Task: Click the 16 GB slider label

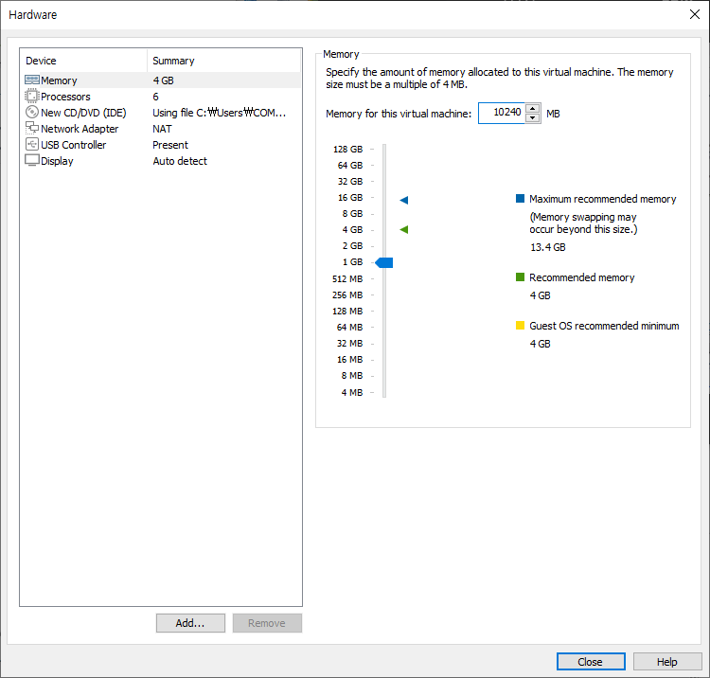Action: [350, 198]
